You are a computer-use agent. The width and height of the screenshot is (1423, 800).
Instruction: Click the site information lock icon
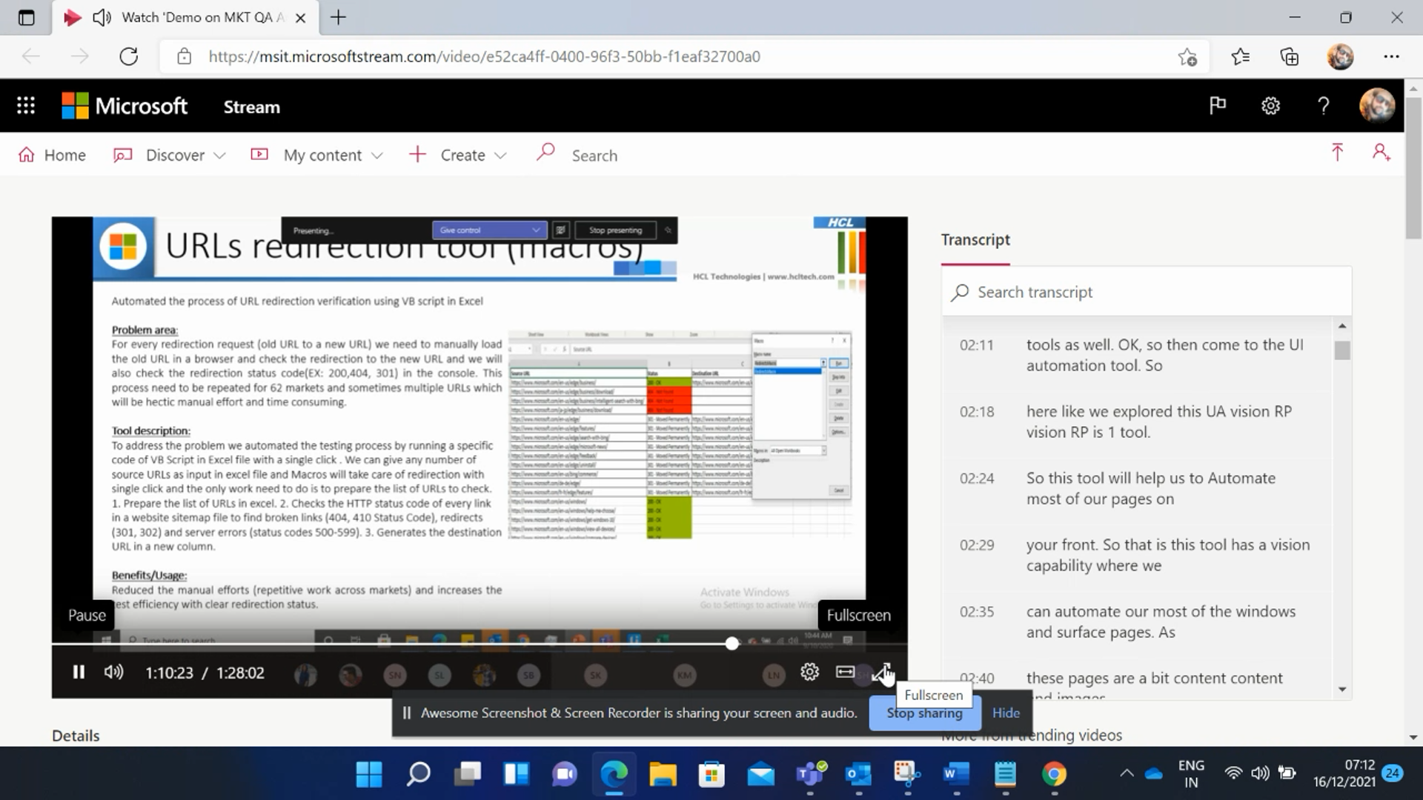coord(185,56)
